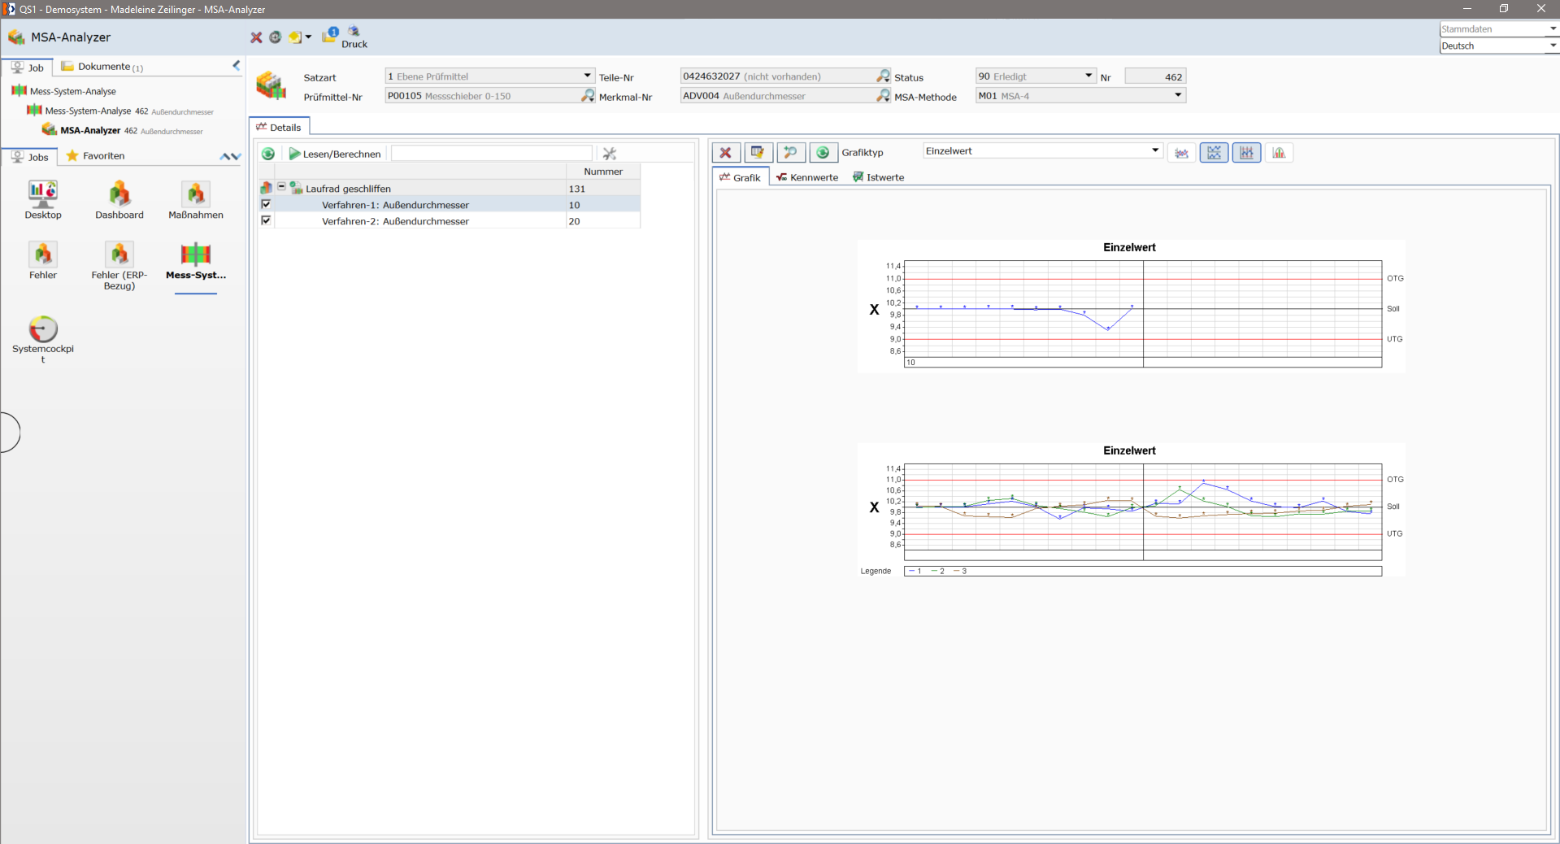This screenshot has width=1560, height=844.
Task: Uncheck the Verfahren-2: Außendurchmesser checkbox
Action: point(266,220)
